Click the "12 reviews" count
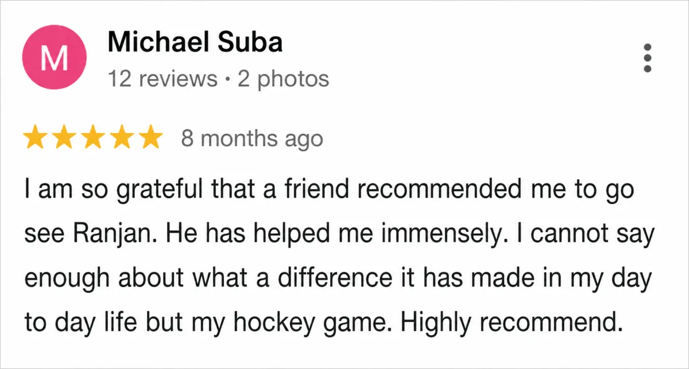 162,78
